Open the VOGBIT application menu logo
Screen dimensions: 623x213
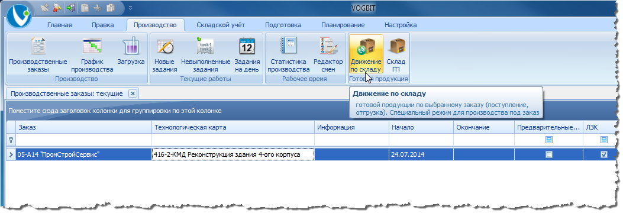pyautogui.click(x=19, y=17)
